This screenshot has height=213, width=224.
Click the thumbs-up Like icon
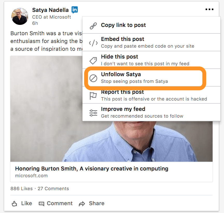point(14,203)
